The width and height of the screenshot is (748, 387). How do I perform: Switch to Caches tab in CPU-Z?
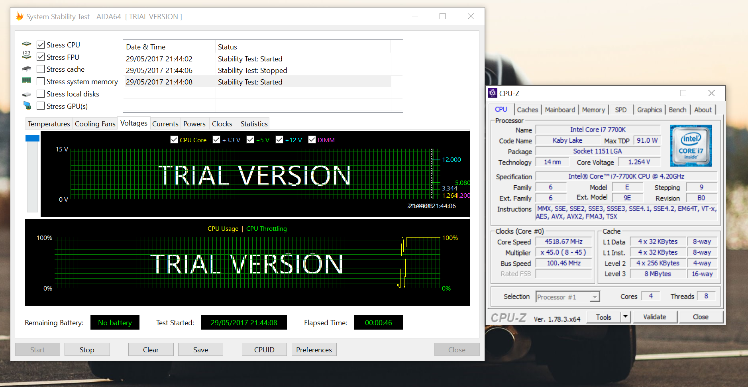pyautogui.click(x=528, y=110)
